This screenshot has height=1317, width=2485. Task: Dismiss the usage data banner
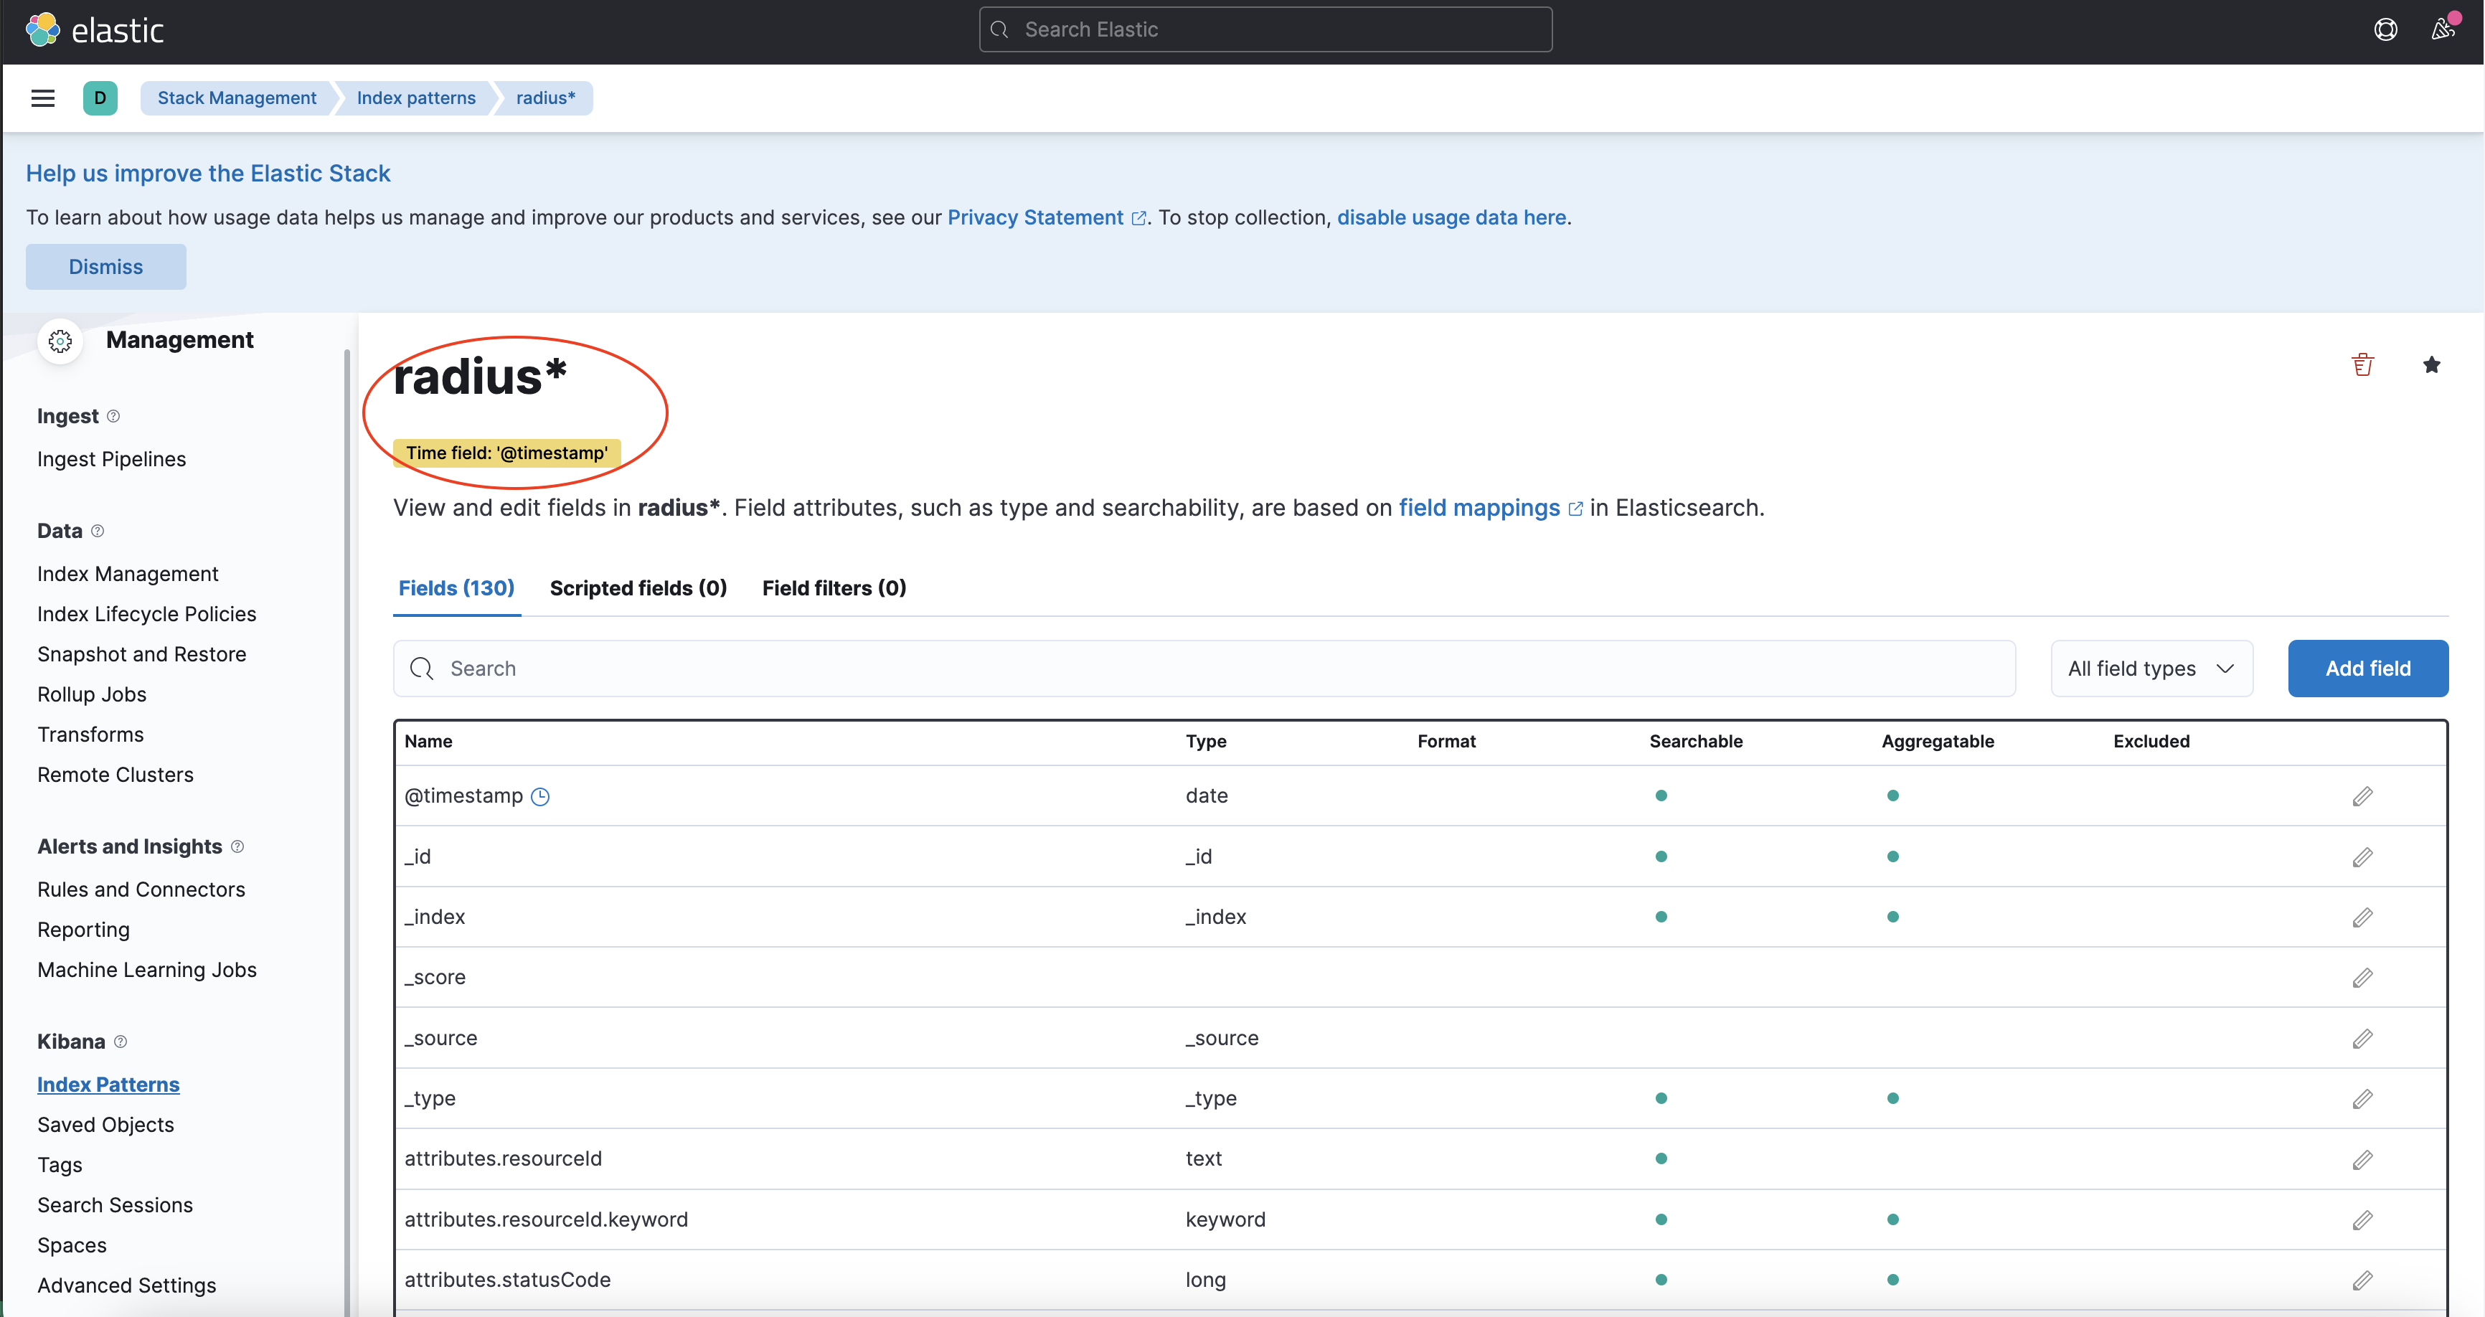point(106,266)
